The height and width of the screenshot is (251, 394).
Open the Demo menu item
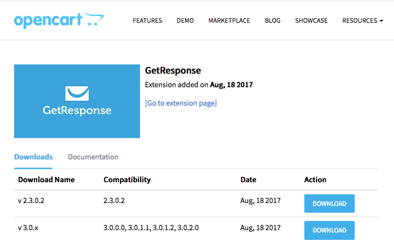(x=185, y=21)
